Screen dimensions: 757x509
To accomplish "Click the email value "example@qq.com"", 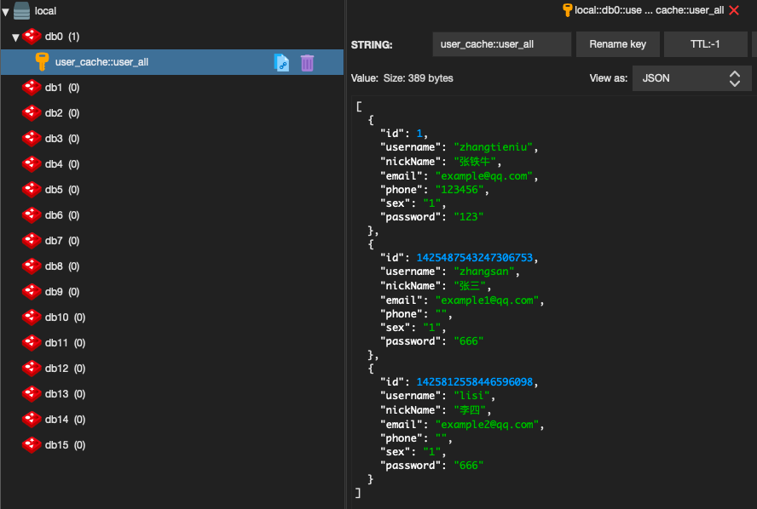I will [x=484, y=176].
